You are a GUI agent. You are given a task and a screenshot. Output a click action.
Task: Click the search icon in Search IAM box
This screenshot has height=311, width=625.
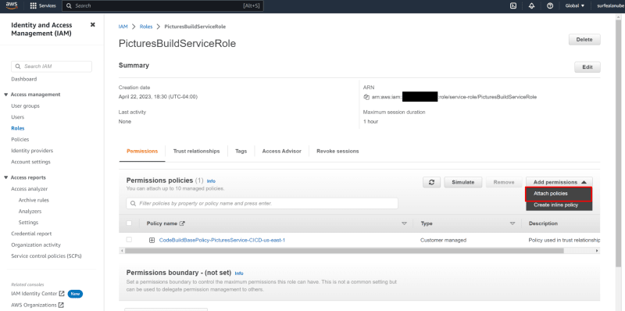click(18, 66)
